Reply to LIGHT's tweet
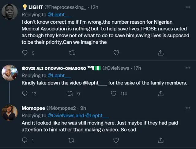The image size is (196, 149). (26, 53)
